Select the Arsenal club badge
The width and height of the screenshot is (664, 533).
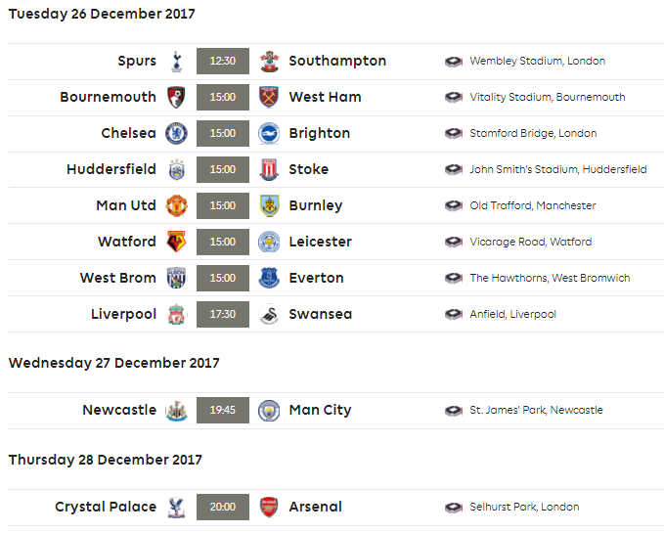pyautogui.click(x=269, y=507)
